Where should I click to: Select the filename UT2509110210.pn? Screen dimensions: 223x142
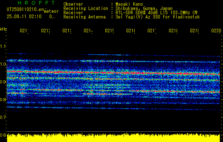26,9
